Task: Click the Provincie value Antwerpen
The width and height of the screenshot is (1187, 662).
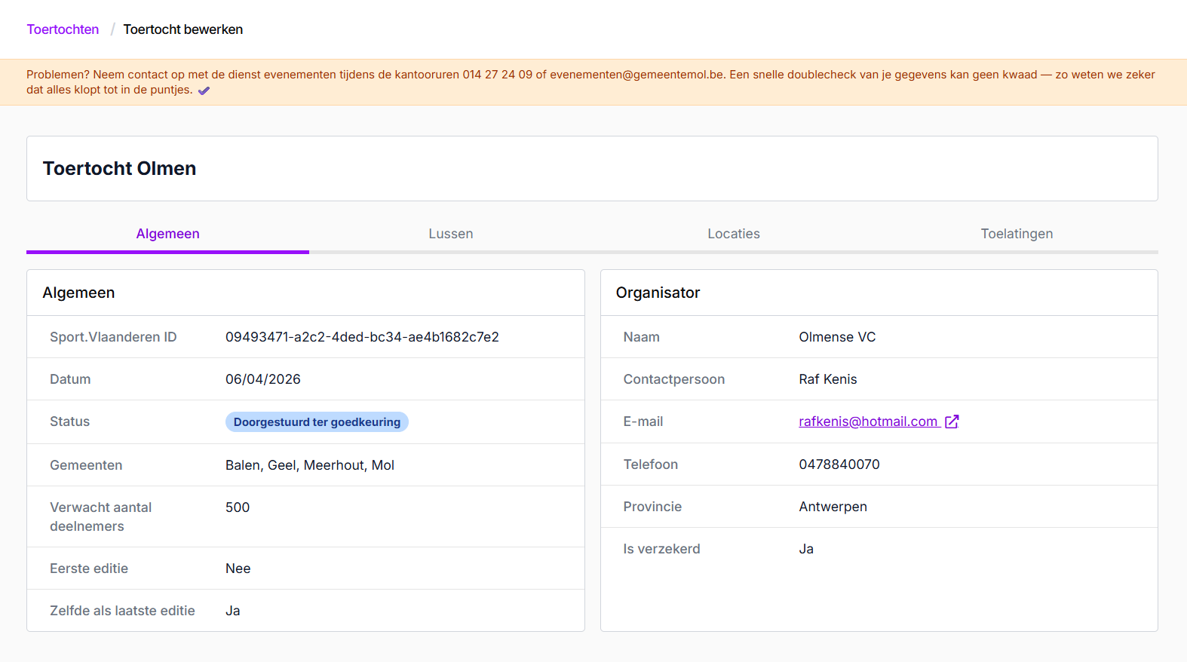Action: pyautogui.click(x=833, y=507)
